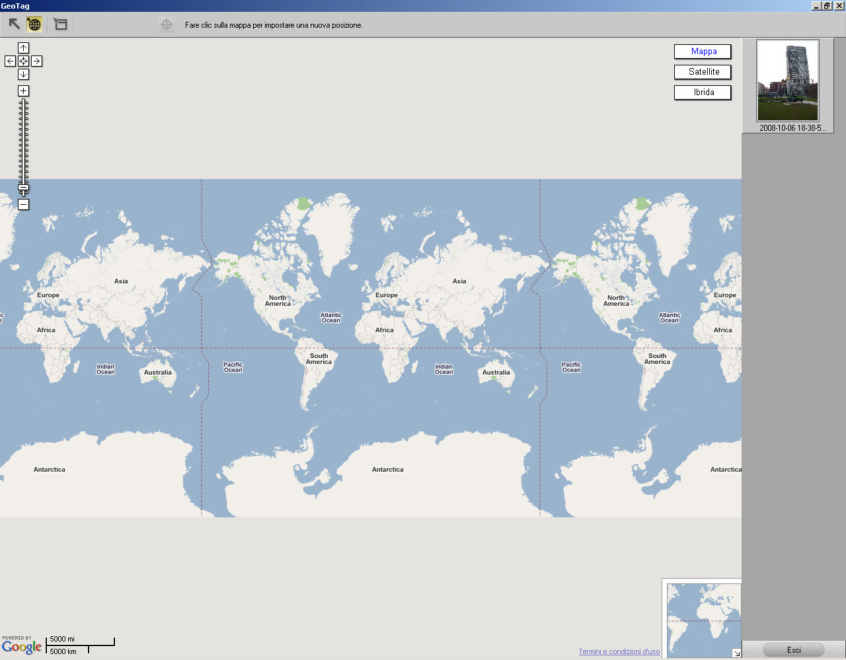This screenshot has width=846, height=660.
Task: Collapse the overview mini map arrow
Action: (x=736, y=653)
